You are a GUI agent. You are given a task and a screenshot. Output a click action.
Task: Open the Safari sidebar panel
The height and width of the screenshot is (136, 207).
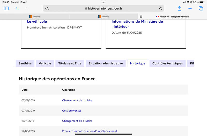pyautogui.click(x=6, y=9)
